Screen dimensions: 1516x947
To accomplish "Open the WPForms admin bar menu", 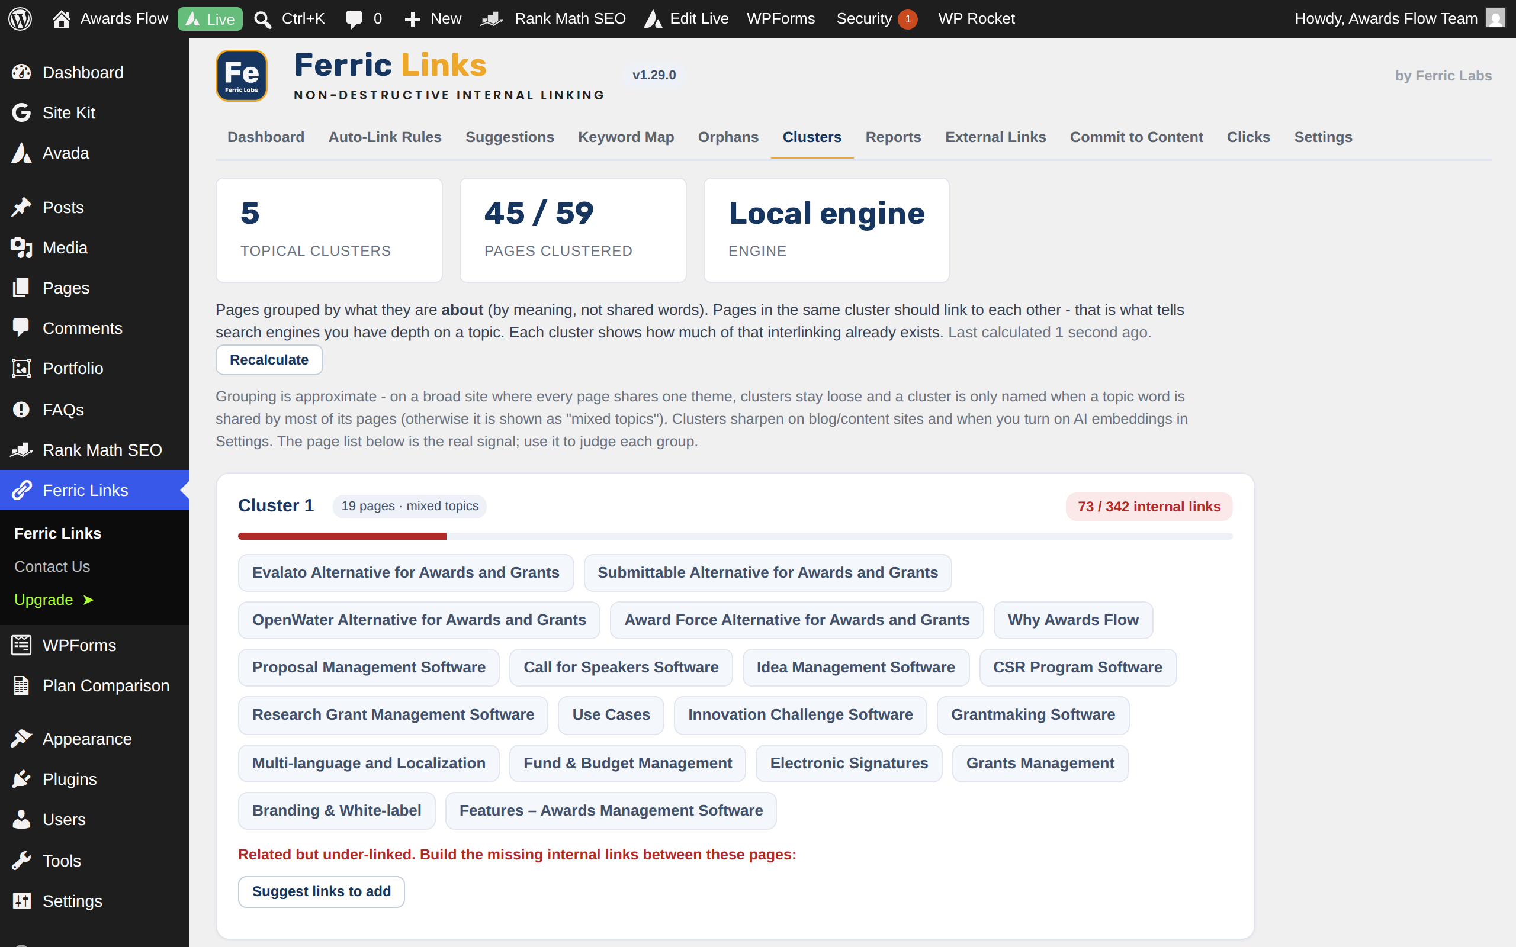I will (781, 19).
